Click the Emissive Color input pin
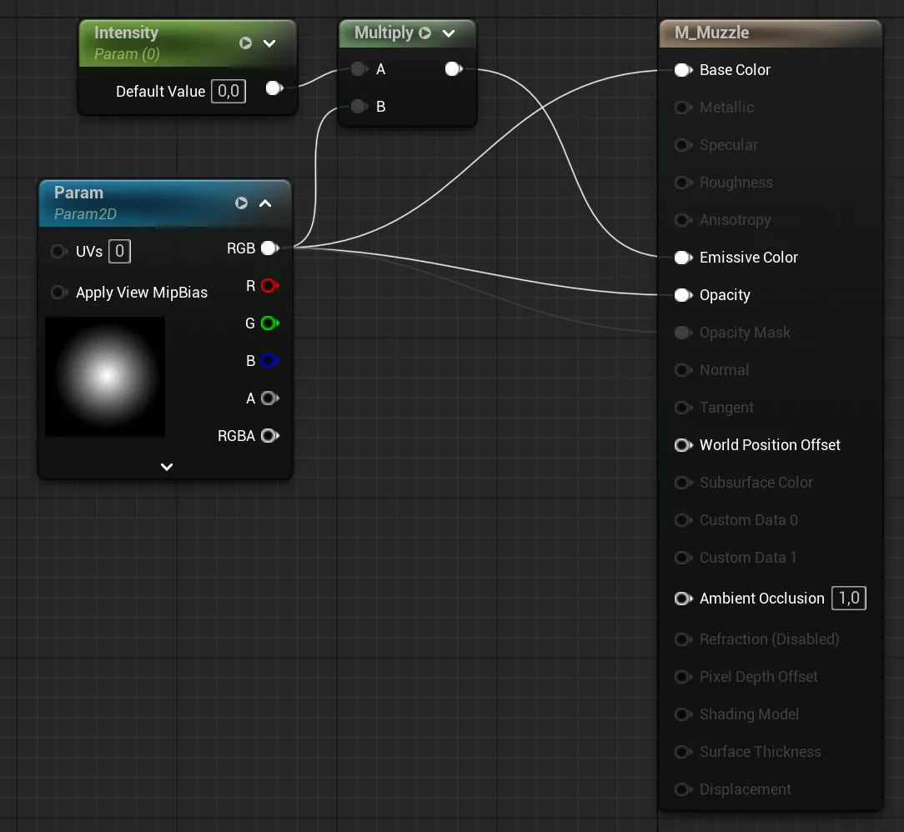The image size is (904, 832). [x=683, y=258]
